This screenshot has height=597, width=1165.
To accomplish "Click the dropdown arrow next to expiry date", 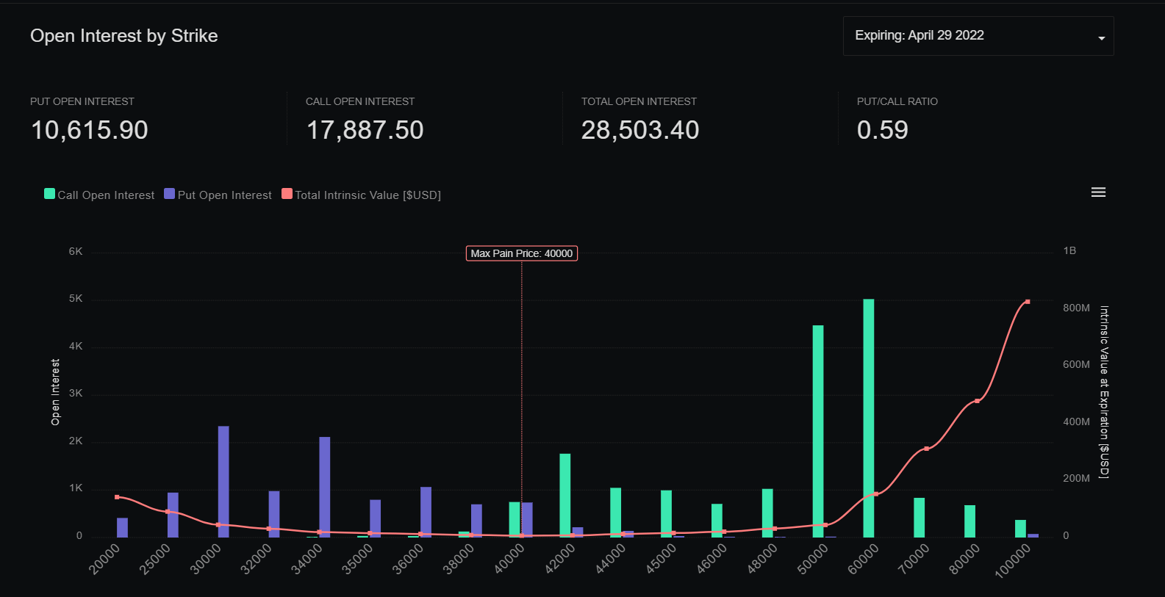I will [1101, 38].
